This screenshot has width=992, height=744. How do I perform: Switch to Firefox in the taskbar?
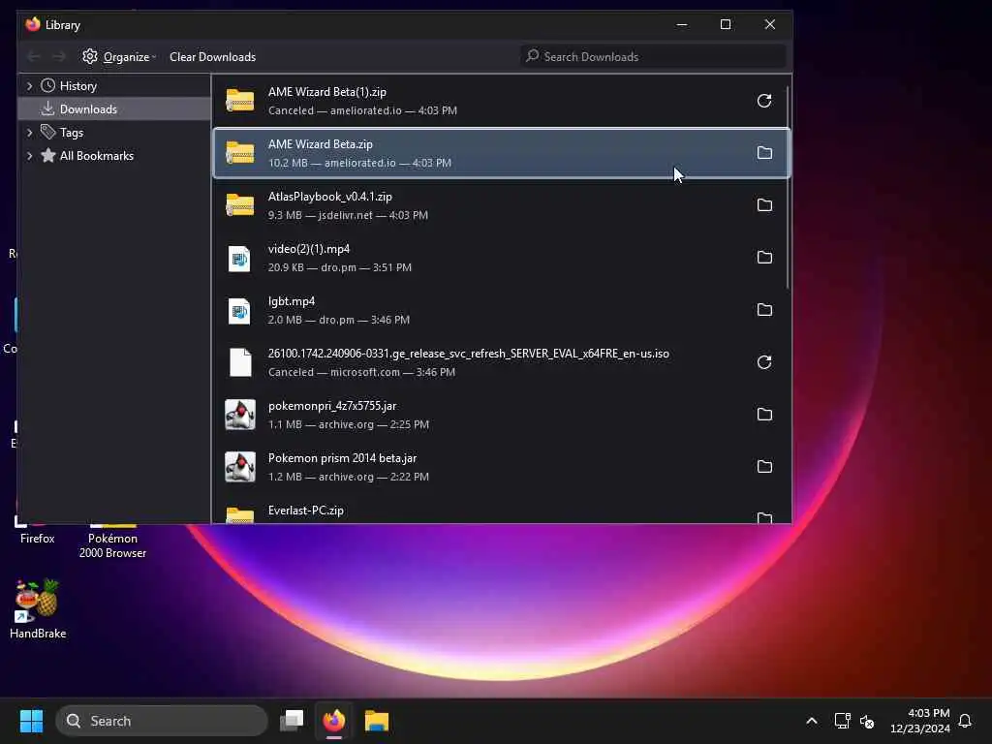coord(334,721)
